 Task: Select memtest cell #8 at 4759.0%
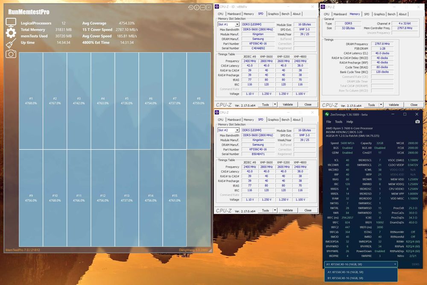pyautogui.click(x=199, y=101)
